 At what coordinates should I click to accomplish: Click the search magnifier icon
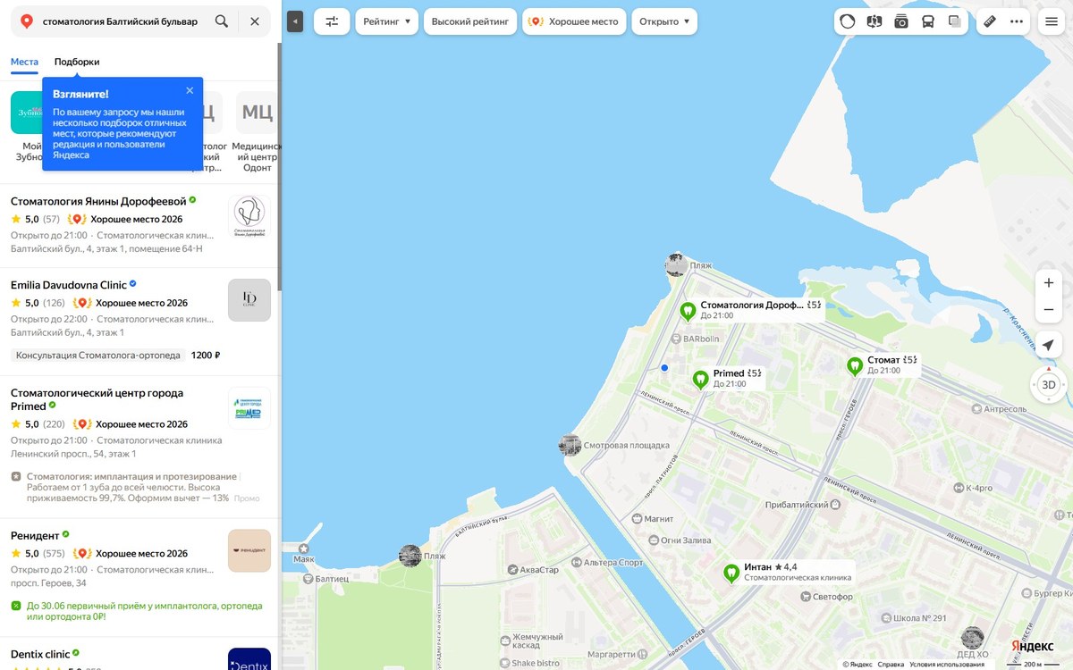[222, 21]
